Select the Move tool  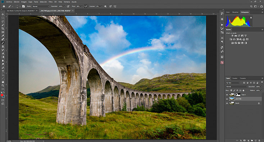[x=3, y=14]
